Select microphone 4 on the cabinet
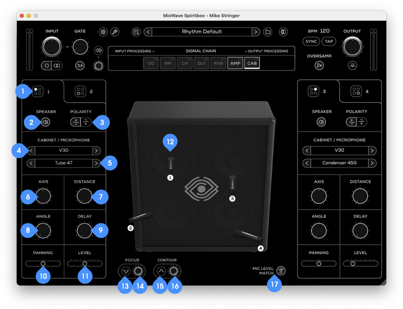Image resolution: width=403 pixels, height=309 pixels. point(248,236)
